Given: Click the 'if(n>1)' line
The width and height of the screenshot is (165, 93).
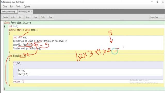Looking at the screenshot, I should (17, 63).
